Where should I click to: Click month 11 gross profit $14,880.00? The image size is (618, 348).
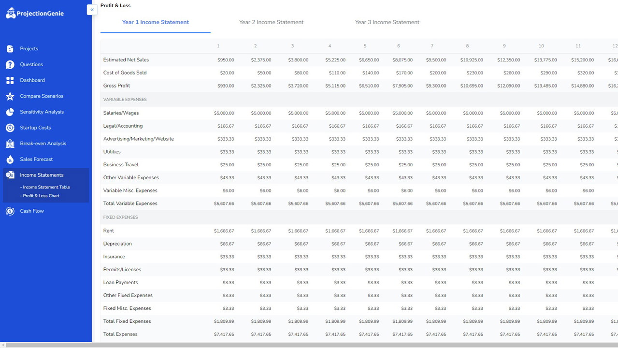pyautogui.click(x=582, y=86)
